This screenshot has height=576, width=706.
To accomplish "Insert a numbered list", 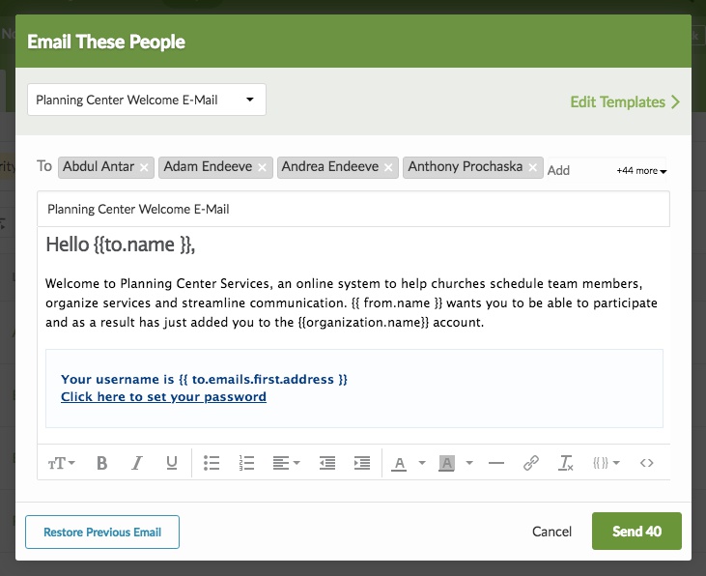I will coord(246,463).
